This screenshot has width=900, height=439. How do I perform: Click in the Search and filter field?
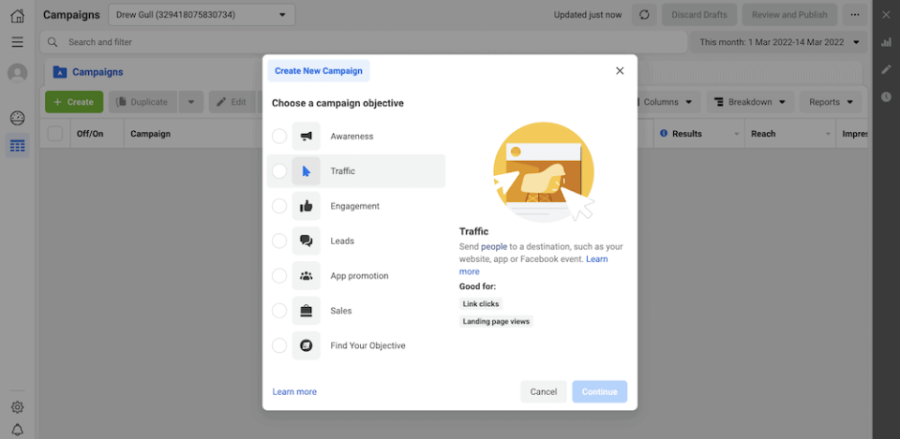(364, 42)
